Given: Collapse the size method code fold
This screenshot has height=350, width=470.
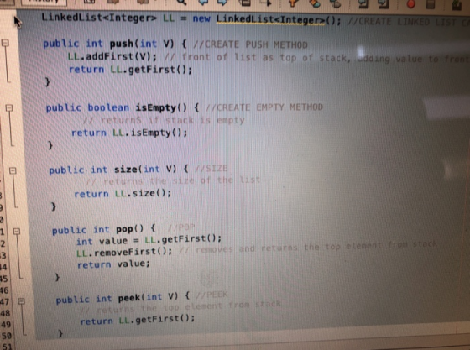Looking at the screenshot, I should [13, 170].
